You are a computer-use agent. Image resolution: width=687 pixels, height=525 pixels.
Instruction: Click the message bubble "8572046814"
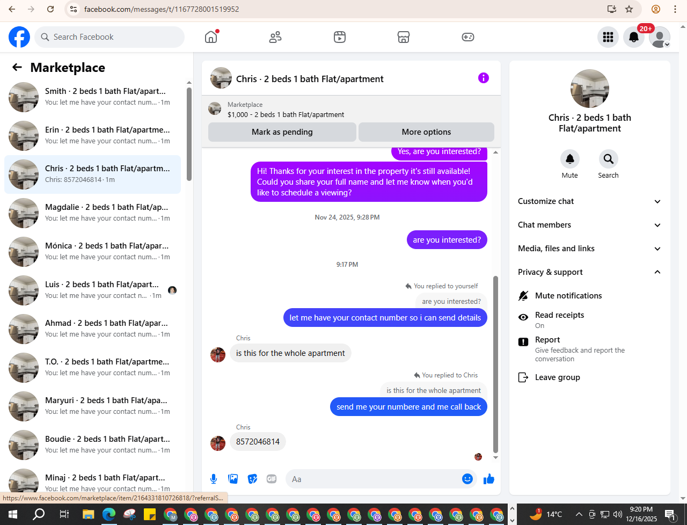(x=258, y=442)
